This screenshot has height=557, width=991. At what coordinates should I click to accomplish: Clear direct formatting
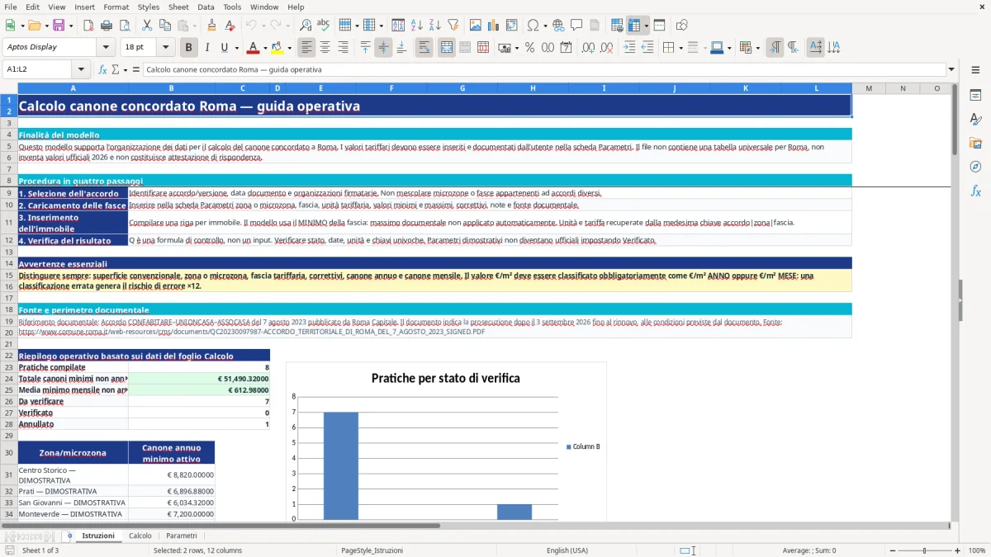click(230, 26)
